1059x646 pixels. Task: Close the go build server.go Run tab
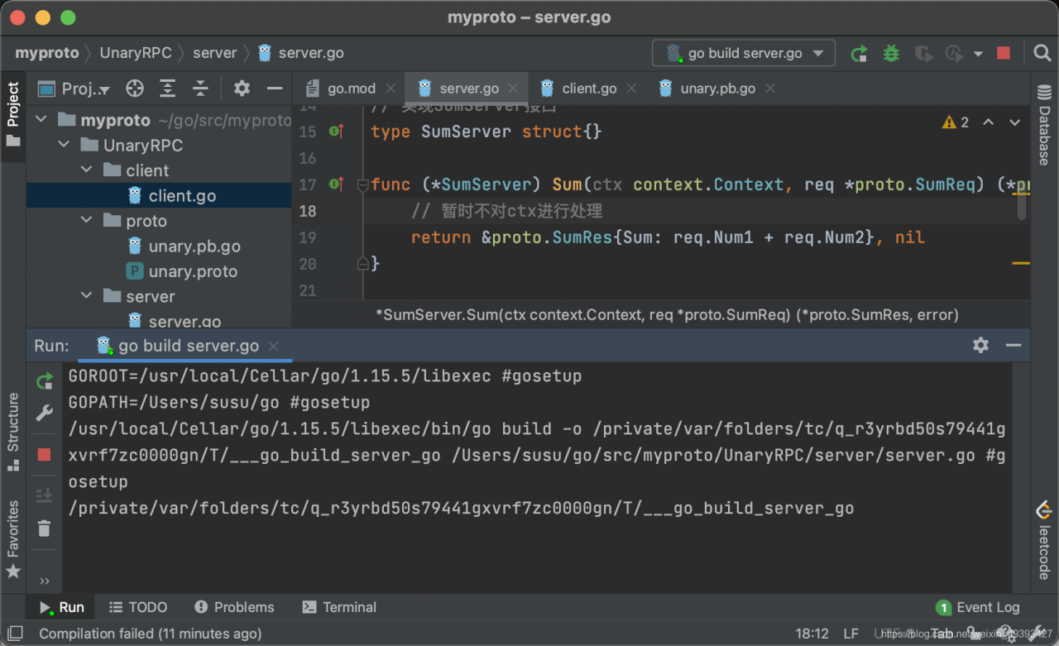point(274,346)
